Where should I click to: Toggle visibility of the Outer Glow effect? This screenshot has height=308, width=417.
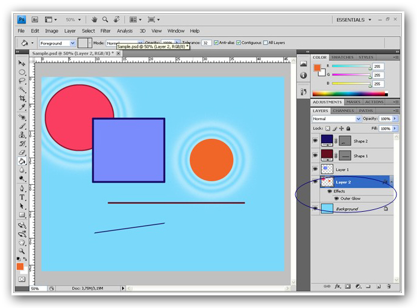[336, 198]
